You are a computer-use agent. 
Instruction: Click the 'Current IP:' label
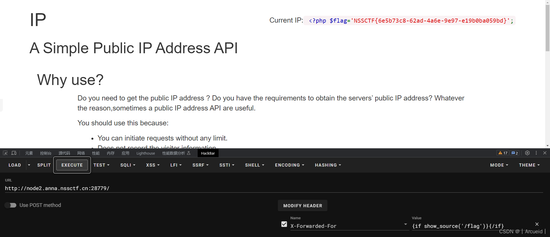(x=286, y=20)
